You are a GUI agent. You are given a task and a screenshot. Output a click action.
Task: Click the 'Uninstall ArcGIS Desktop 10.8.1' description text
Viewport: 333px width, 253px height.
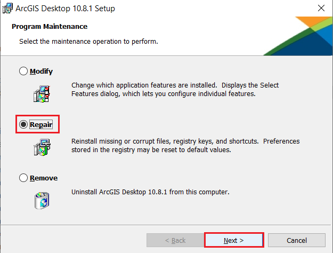[150, 192]
